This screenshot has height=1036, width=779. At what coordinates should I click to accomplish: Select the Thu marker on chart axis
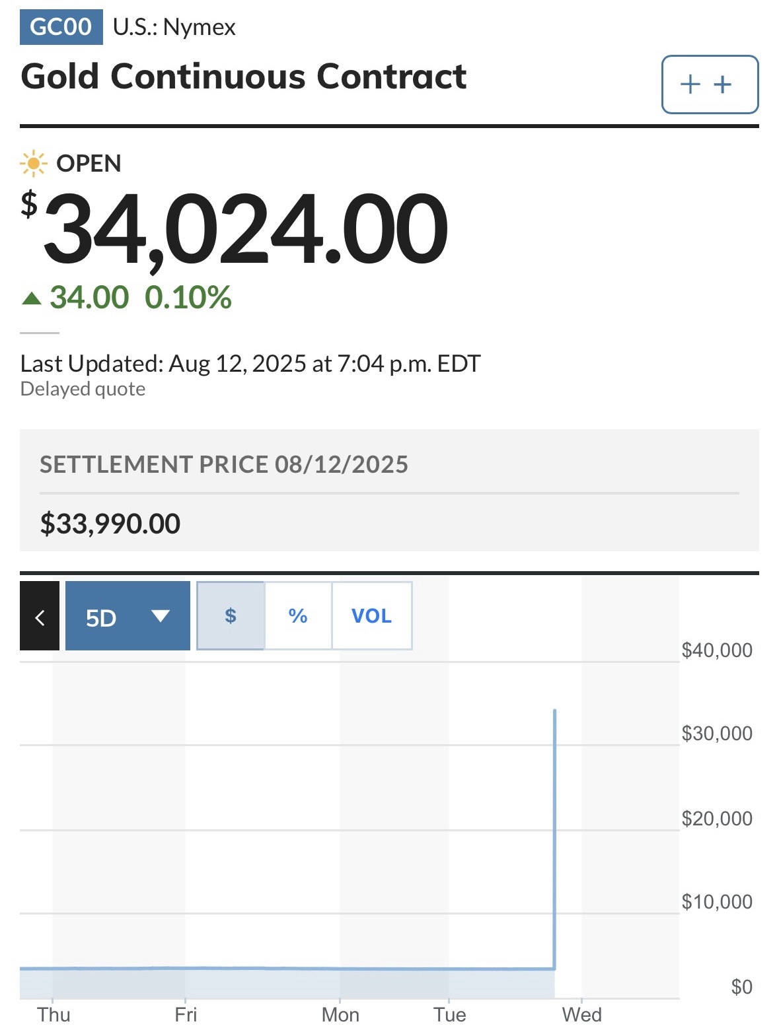click(54, 1014)
